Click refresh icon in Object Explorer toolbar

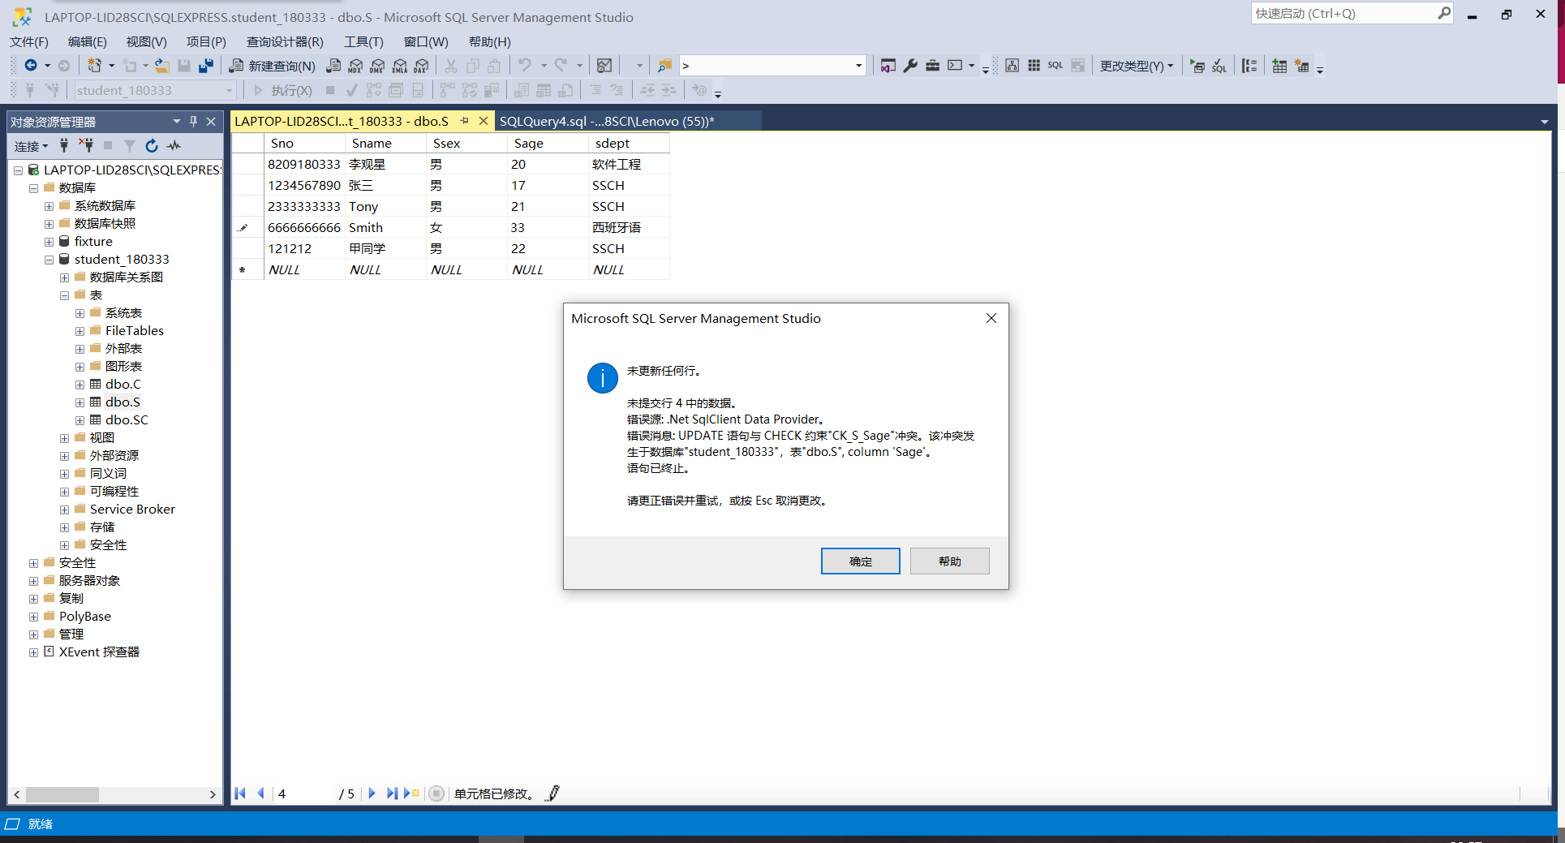[x=151, y=146]
